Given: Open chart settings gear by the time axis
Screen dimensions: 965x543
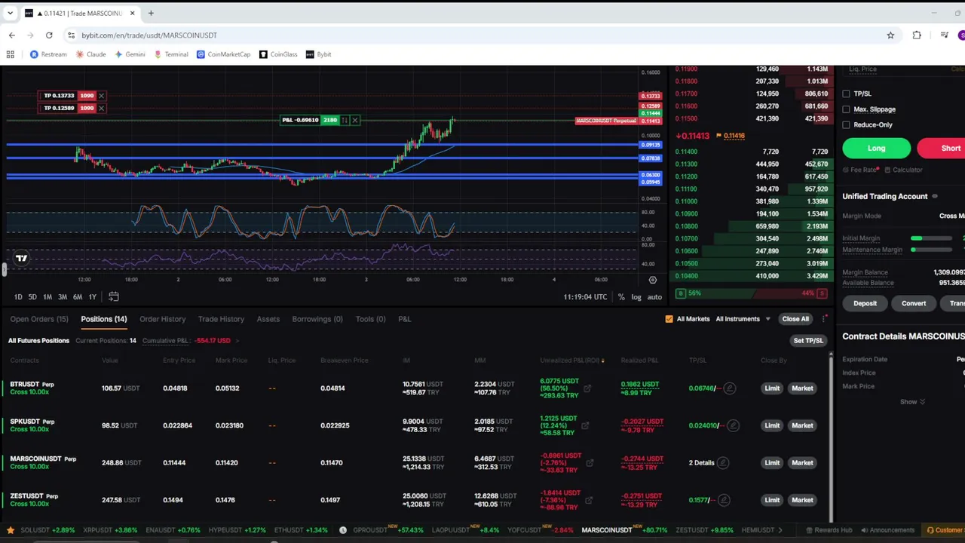Looking at the screenshot, I should click(x=653, y=280).
